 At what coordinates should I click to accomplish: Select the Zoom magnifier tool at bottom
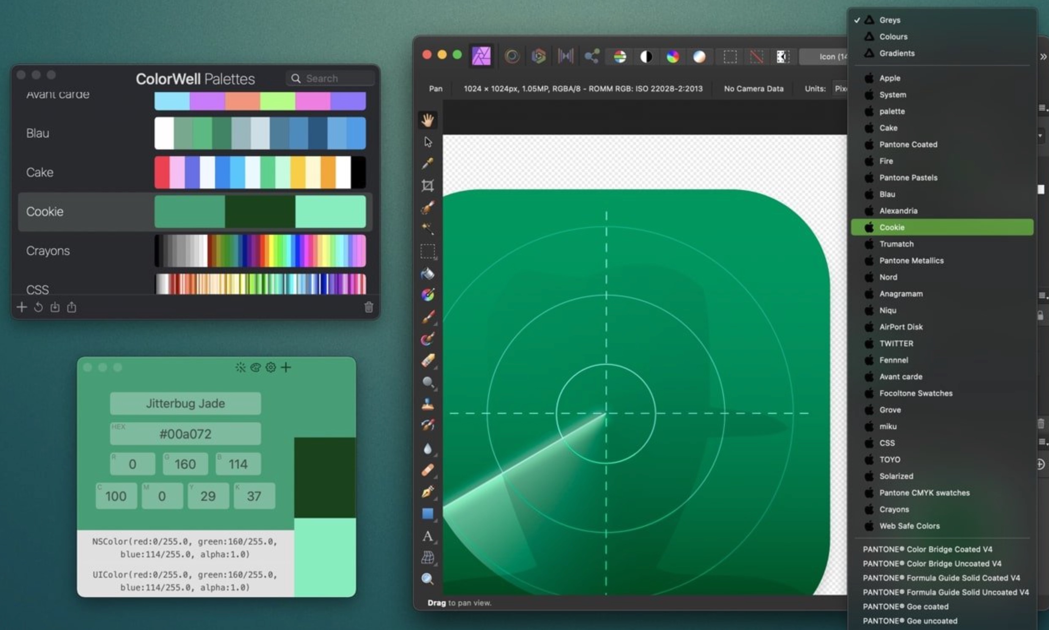(427, 578)
